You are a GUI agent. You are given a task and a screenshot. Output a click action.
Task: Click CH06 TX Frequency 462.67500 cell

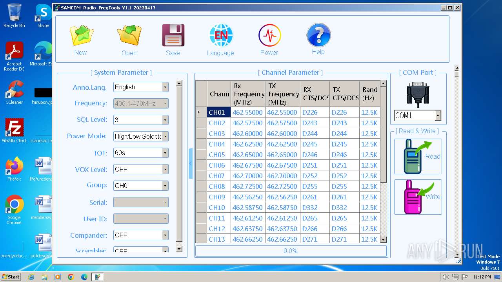tap(282, 165)
